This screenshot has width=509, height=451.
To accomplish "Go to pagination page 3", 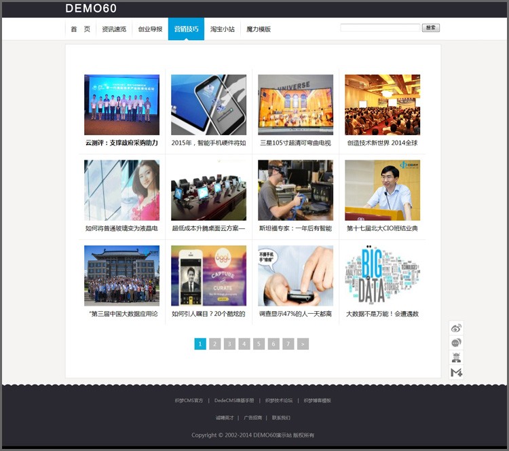I will 229,344.
